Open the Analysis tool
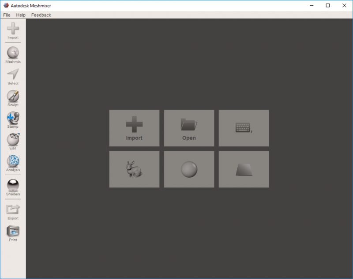Image resolution: width=353 pixels, height=279 pixels. tap(13, 163)
